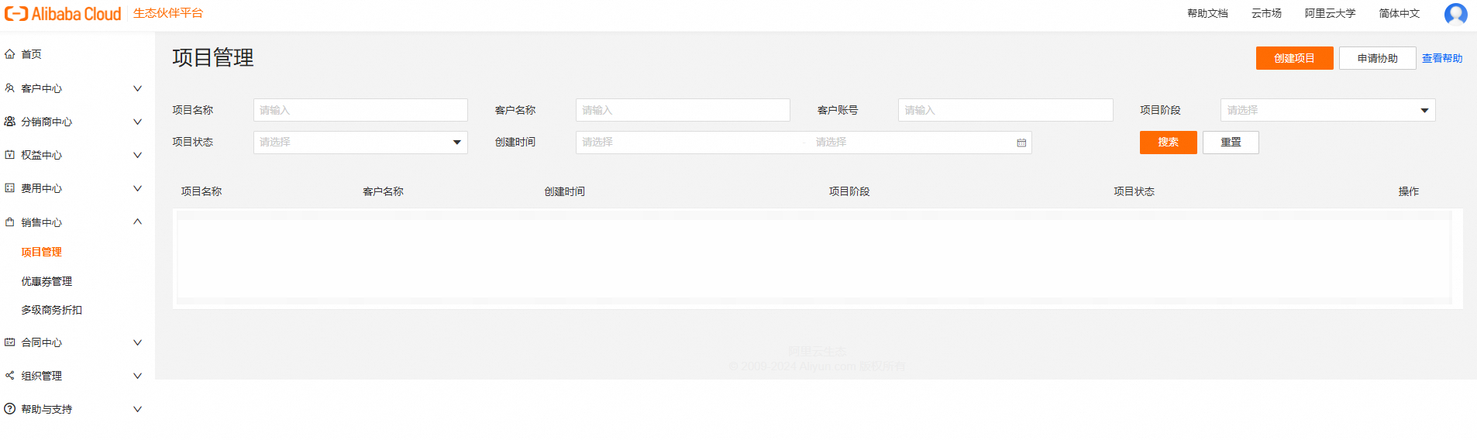Open the calendar picker icon for 创建时间

click(x=1021, y=143)
